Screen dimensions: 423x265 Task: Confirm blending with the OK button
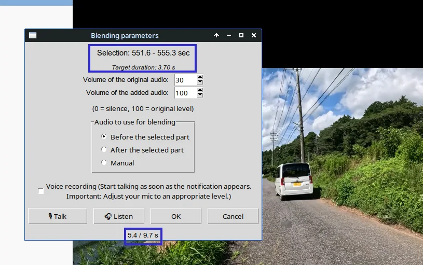176,216
